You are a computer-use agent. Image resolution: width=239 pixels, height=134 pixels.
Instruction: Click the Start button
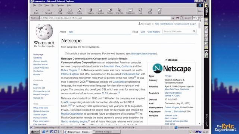(35, 132)
